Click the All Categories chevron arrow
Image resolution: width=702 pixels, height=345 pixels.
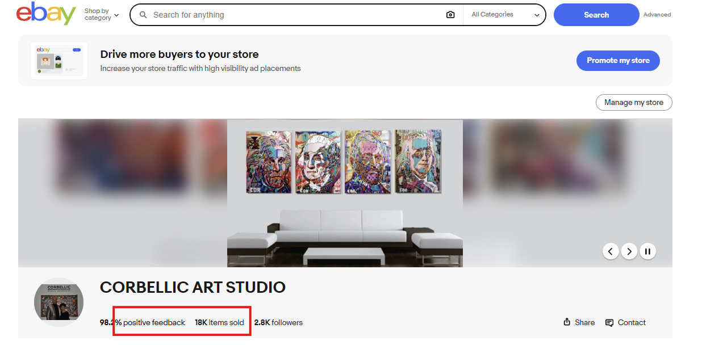click(x=537, y=15)
